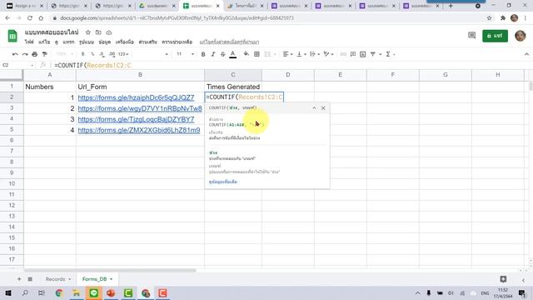Open the font family dropdown
Image resolution: width=533 pixels, height=300 pixels.
tap(152, 54)
